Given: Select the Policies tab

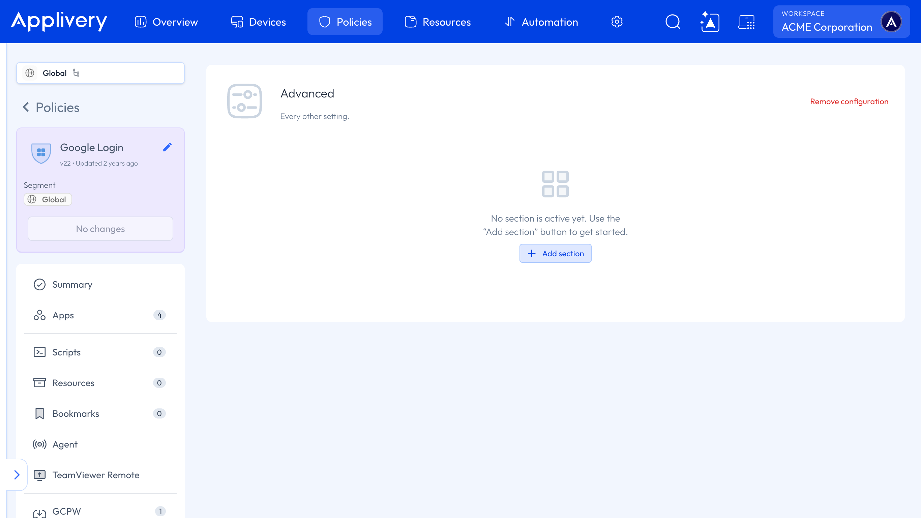Looking at the screenshot, I should (x=345, y=22).
